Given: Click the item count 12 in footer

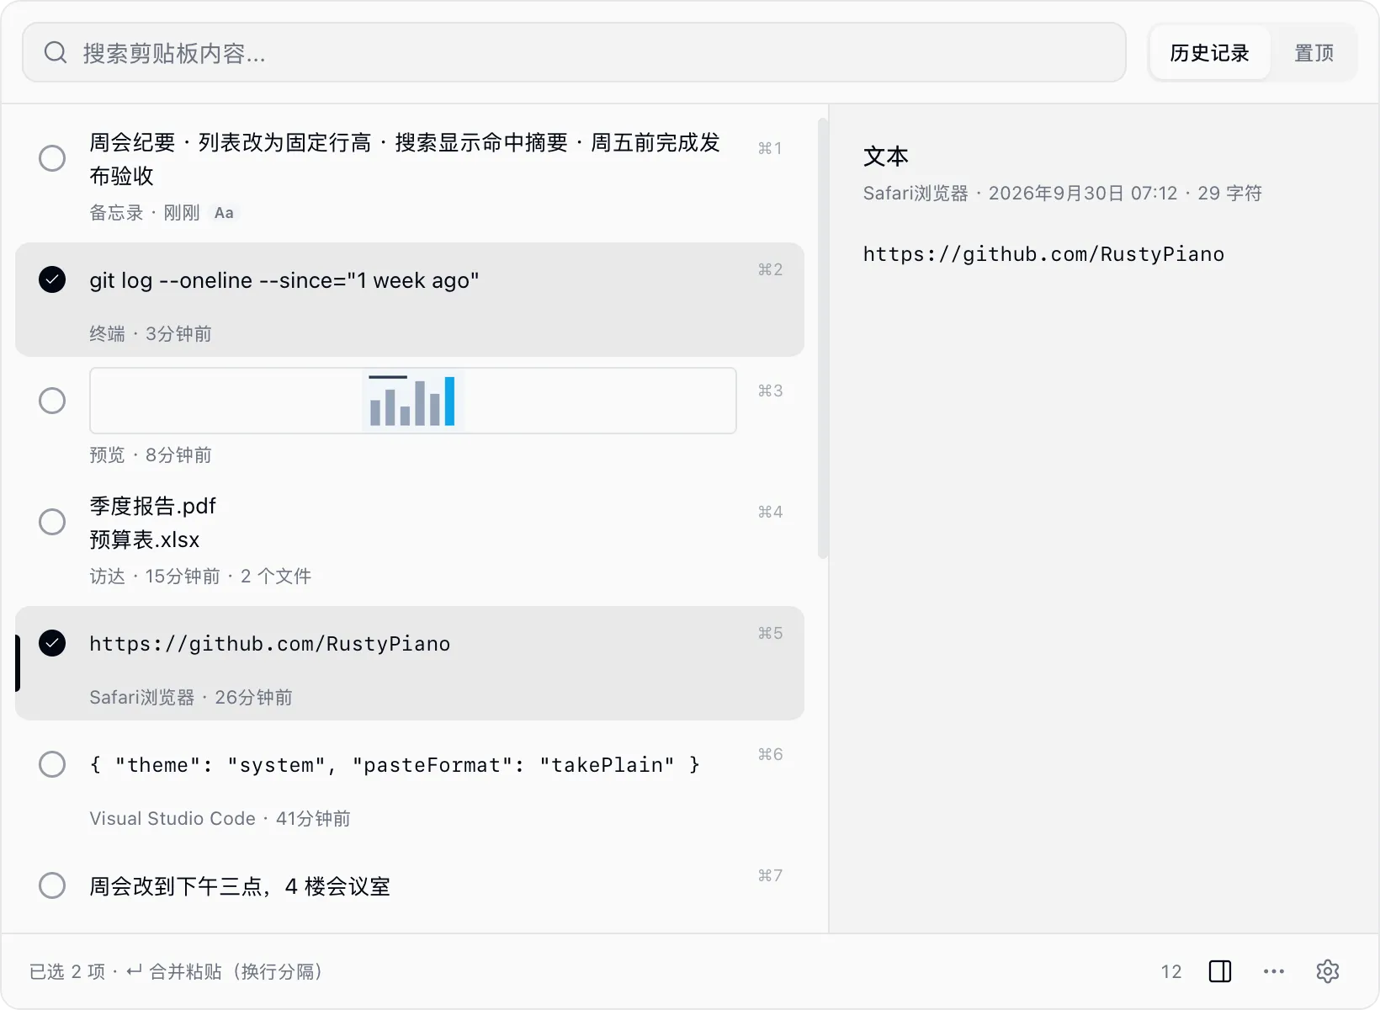Looking at the screenshot, I should point(1171,972).
